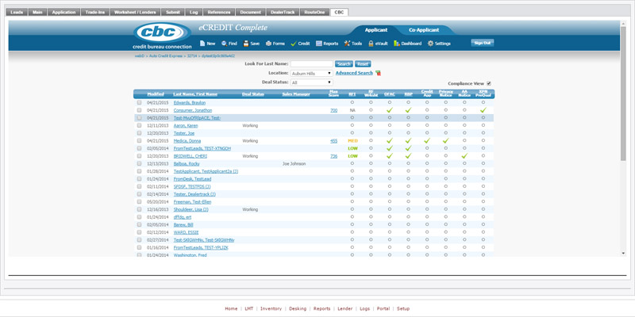Open the Desking footer link
Viewport: 635px width, 317px height.
coord(298,308)
